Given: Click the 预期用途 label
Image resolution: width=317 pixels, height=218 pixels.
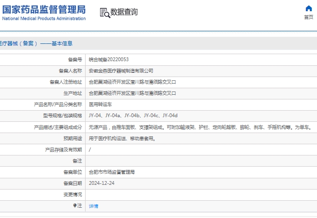Looking at the screenshot, I should point(72,139).
